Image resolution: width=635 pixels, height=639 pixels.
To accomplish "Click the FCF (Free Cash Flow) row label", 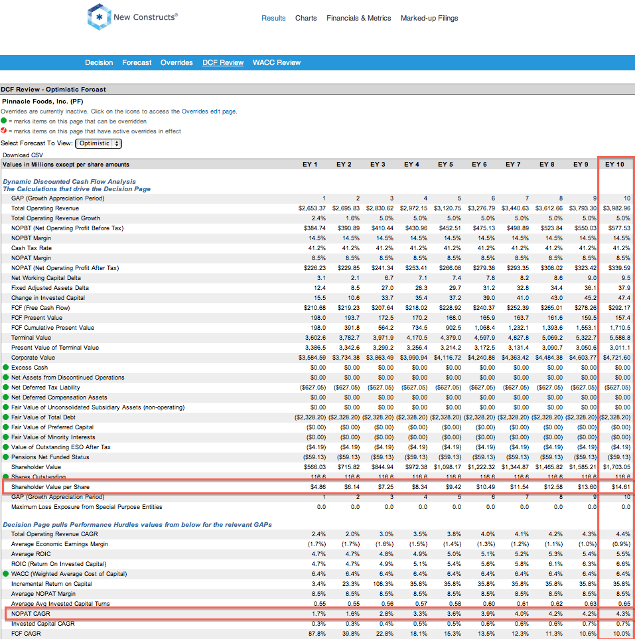I will pyautogui.click(x=40, y=308).
